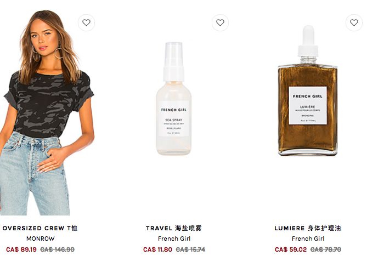This screenshot has height=261, width=367.
Task: Heart the Lumiere body oil product
Action: 354,22
